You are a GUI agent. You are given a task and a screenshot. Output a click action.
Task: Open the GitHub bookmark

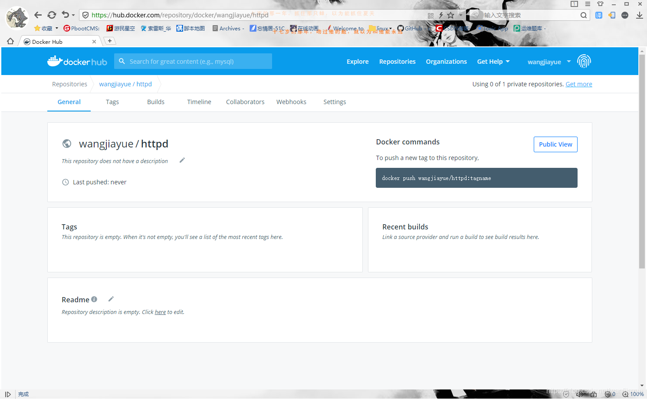(410, 28)
